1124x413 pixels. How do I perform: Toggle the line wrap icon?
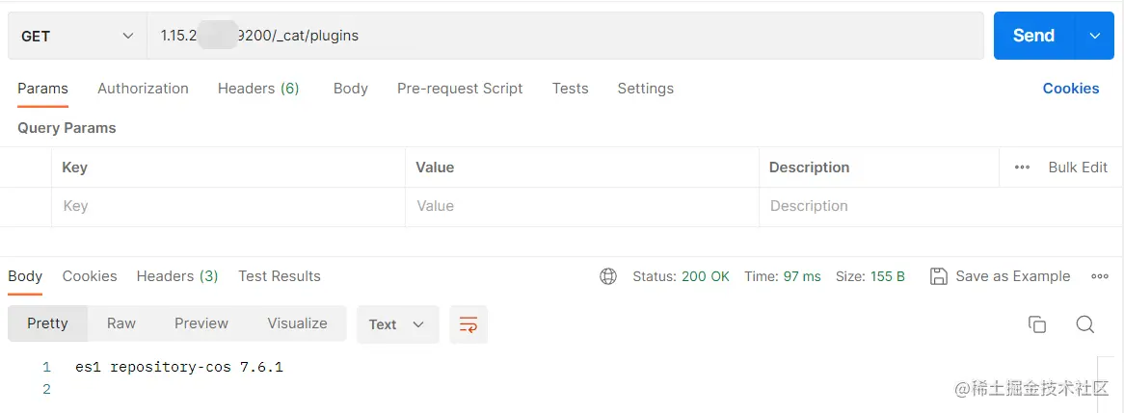[x=468, y=324]
